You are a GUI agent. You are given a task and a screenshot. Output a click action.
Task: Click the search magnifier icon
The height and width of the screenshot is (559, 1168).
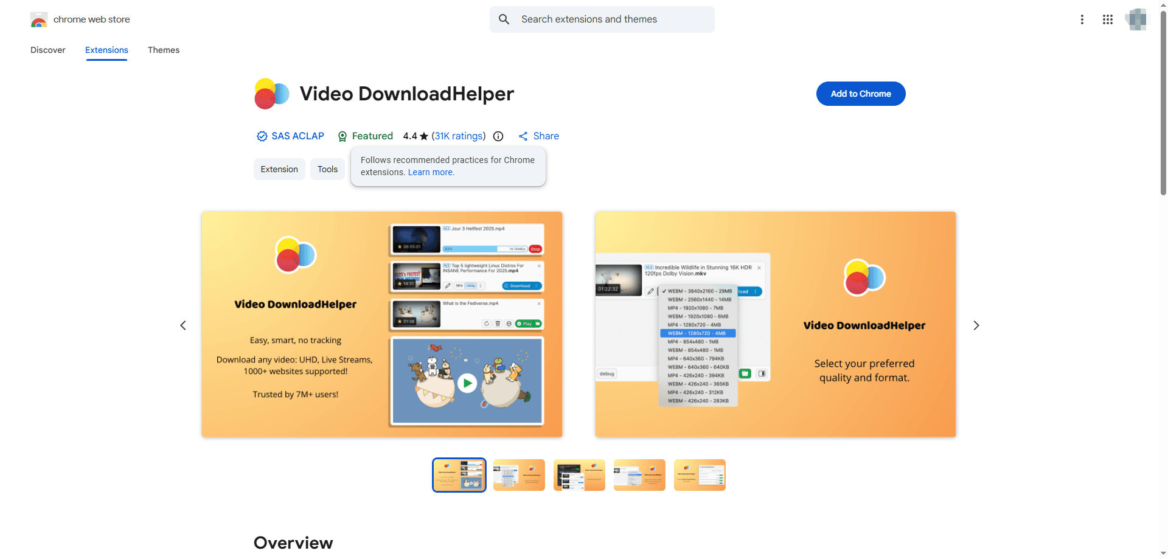point(504,19)
